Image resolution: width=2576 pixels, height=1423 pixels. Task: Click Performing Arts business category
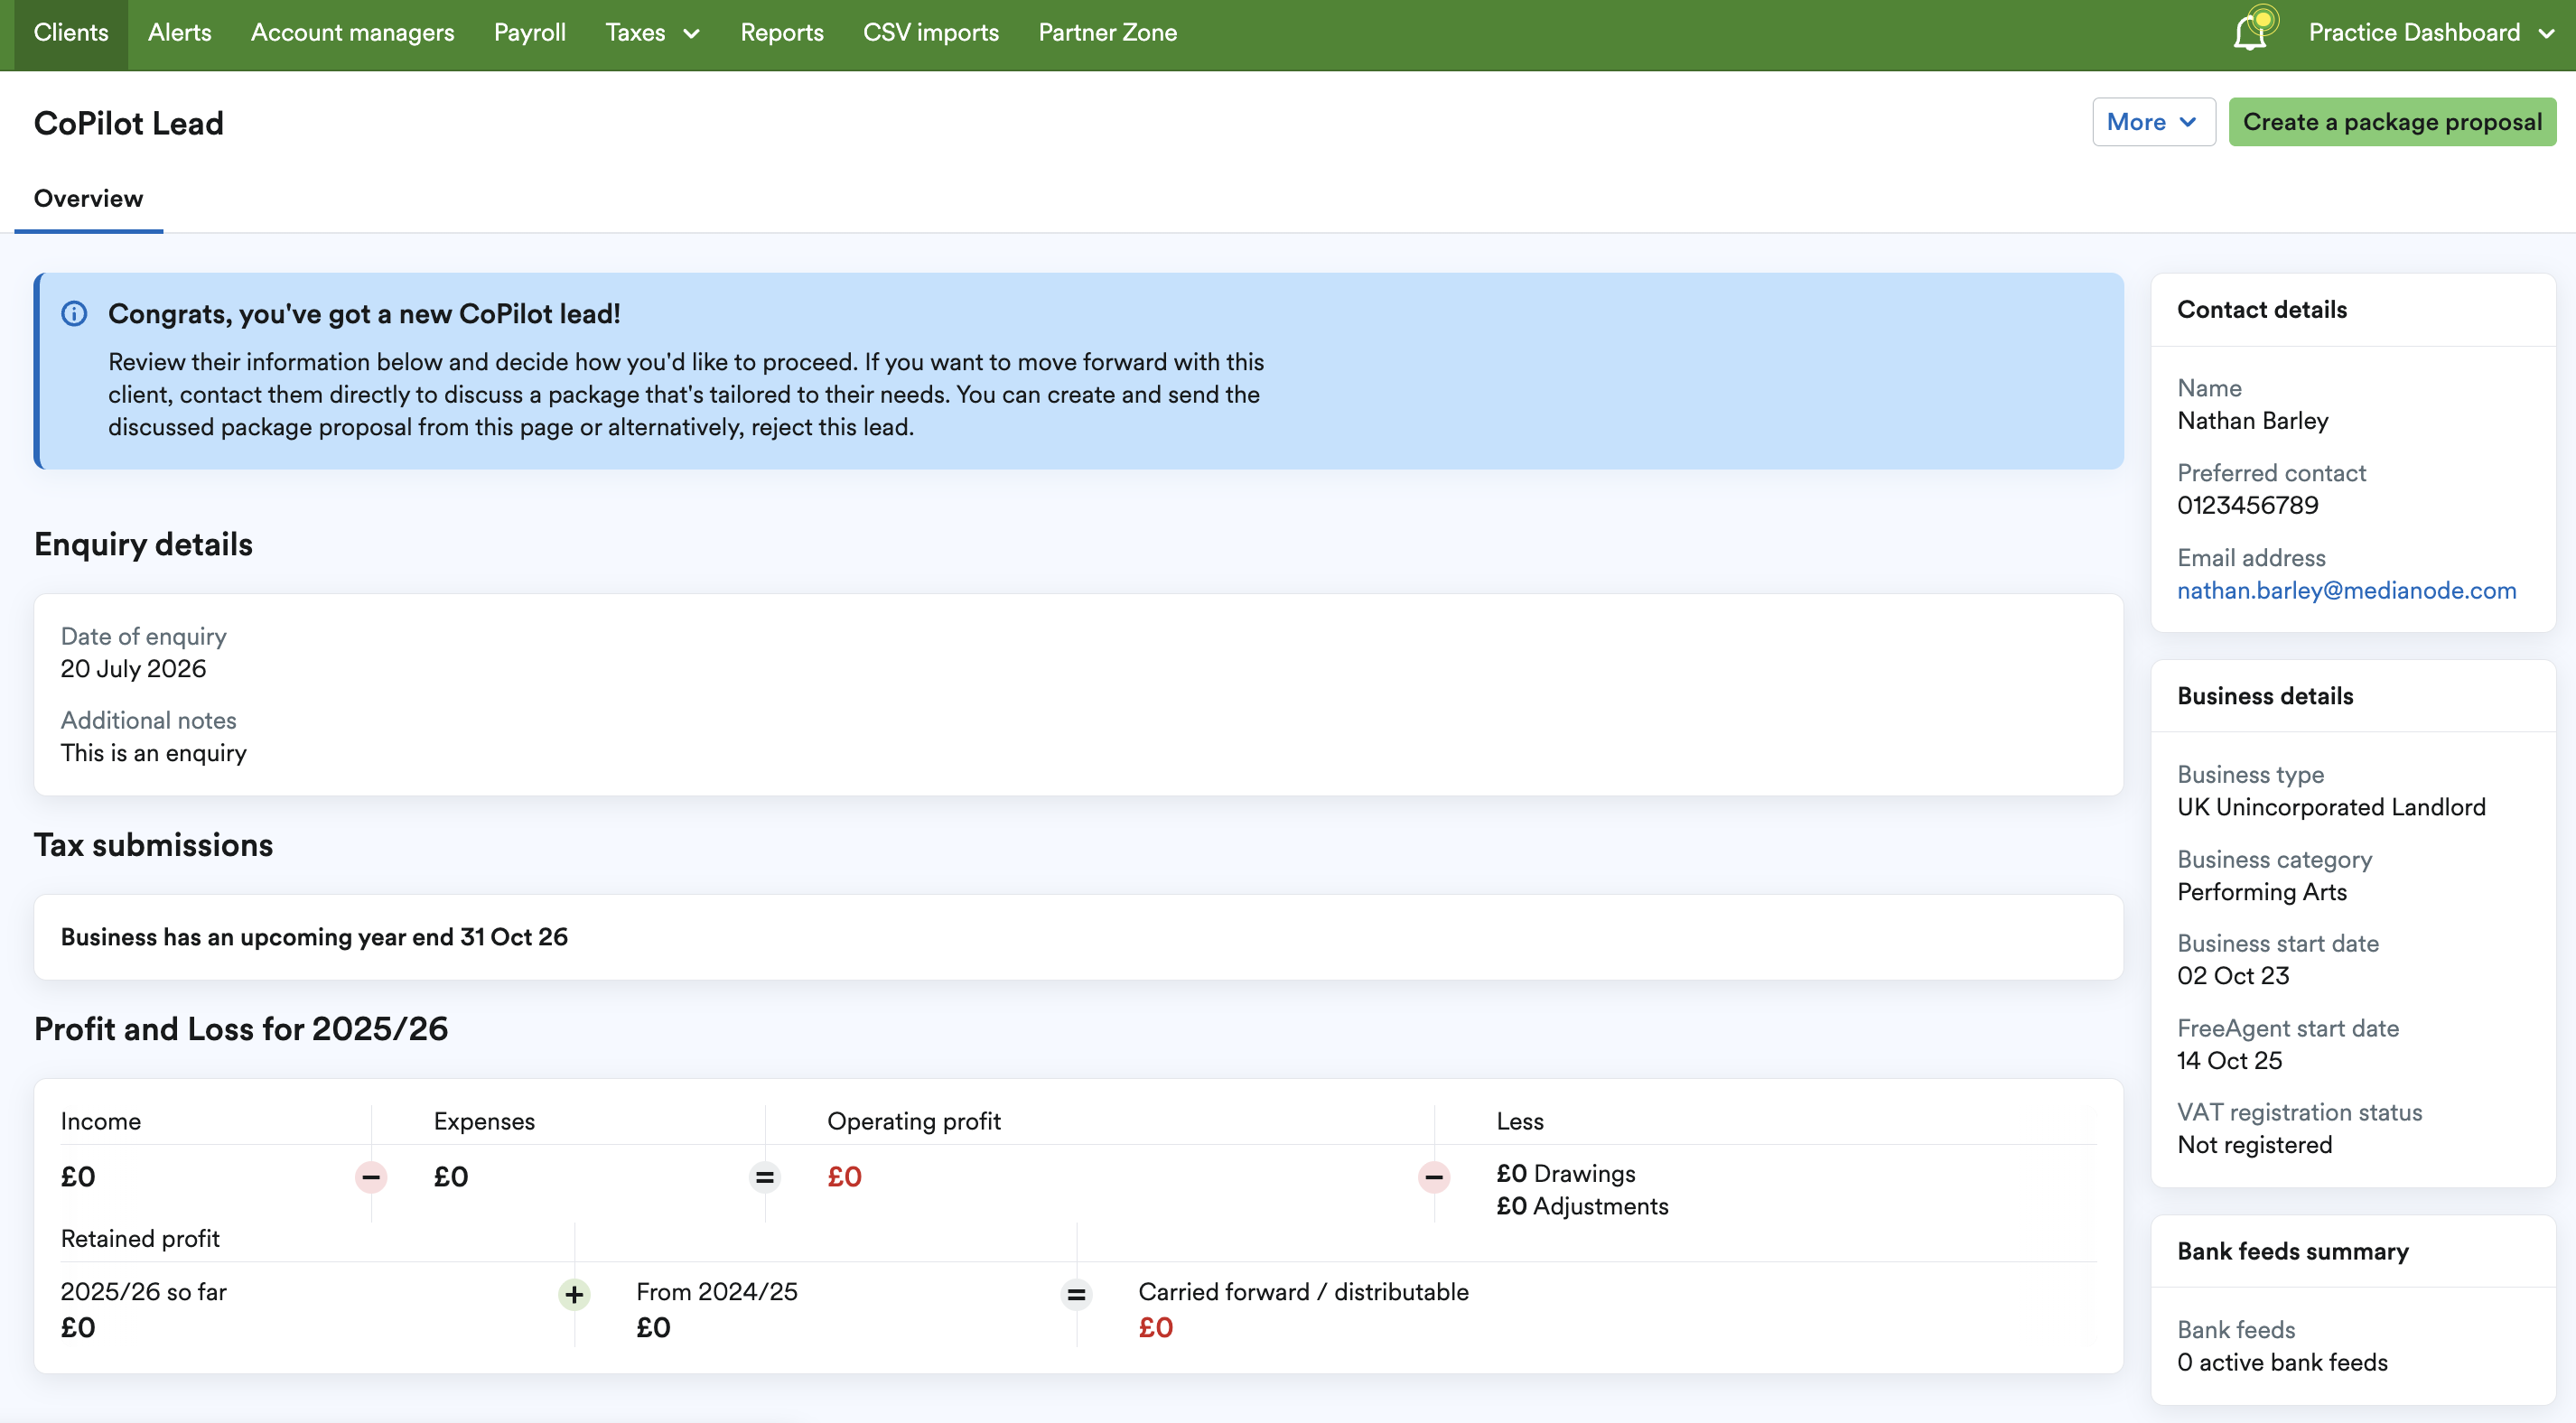pos(2262,892)
